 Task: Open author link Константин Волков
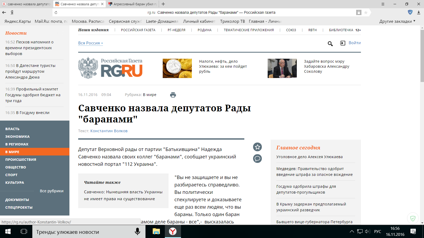click(109, 131)
